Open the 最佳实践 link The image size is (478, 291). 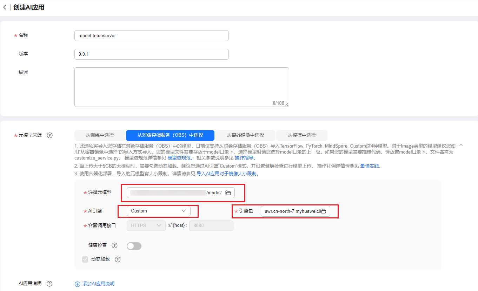[x=370, y=166]
